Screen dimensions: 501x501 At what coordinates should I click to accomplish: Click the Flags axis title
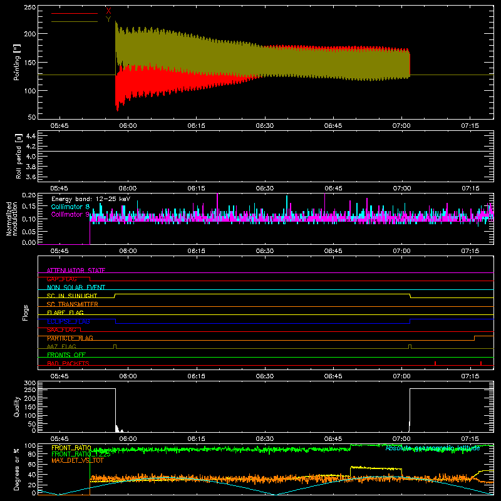26,312
